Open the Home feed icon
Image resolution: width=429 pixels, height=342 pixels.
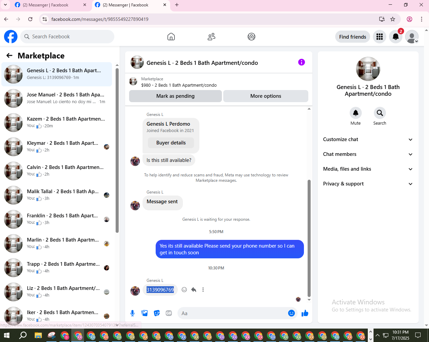[171, 37]
